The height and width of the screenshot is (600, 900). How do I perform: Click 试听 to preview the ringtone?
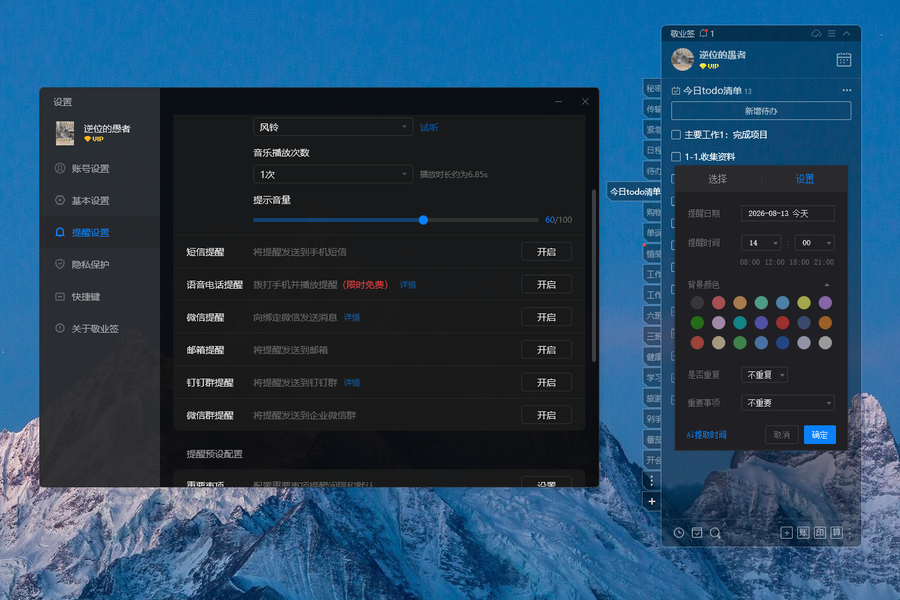(429, 127)
